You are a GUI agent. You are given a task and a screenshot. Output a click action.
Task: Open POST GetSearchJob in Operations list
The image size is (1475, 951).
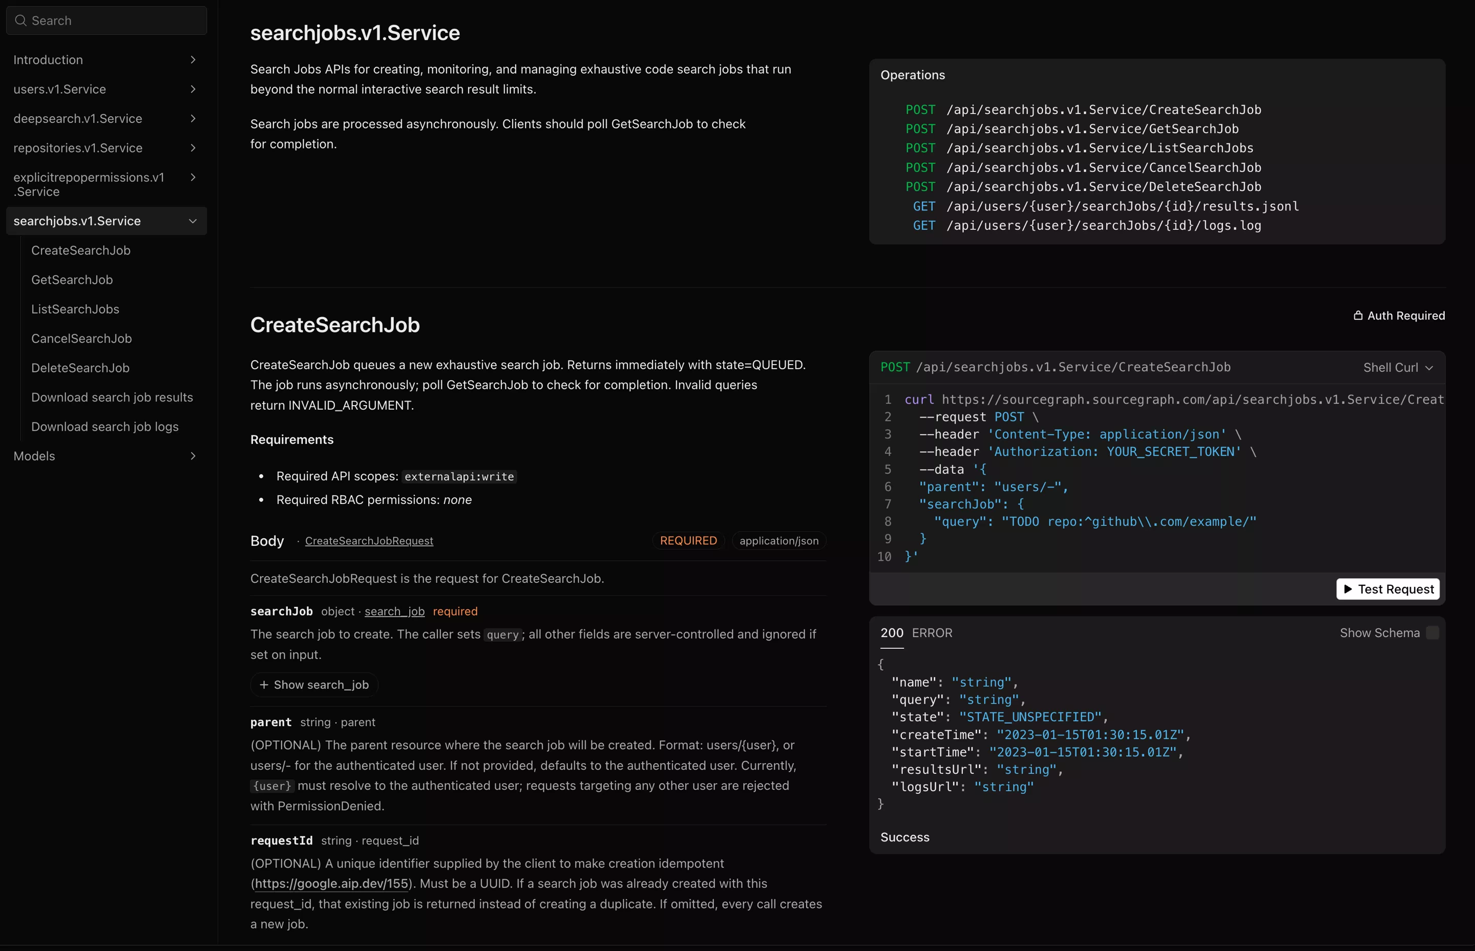[1072, 129]
